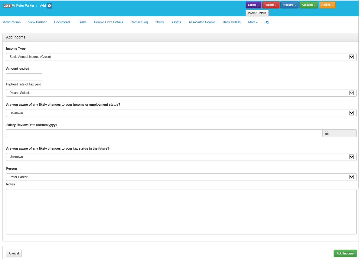Click inside the Notes text area
Screen dimensions: 359x259
click(x=181, y=212)
